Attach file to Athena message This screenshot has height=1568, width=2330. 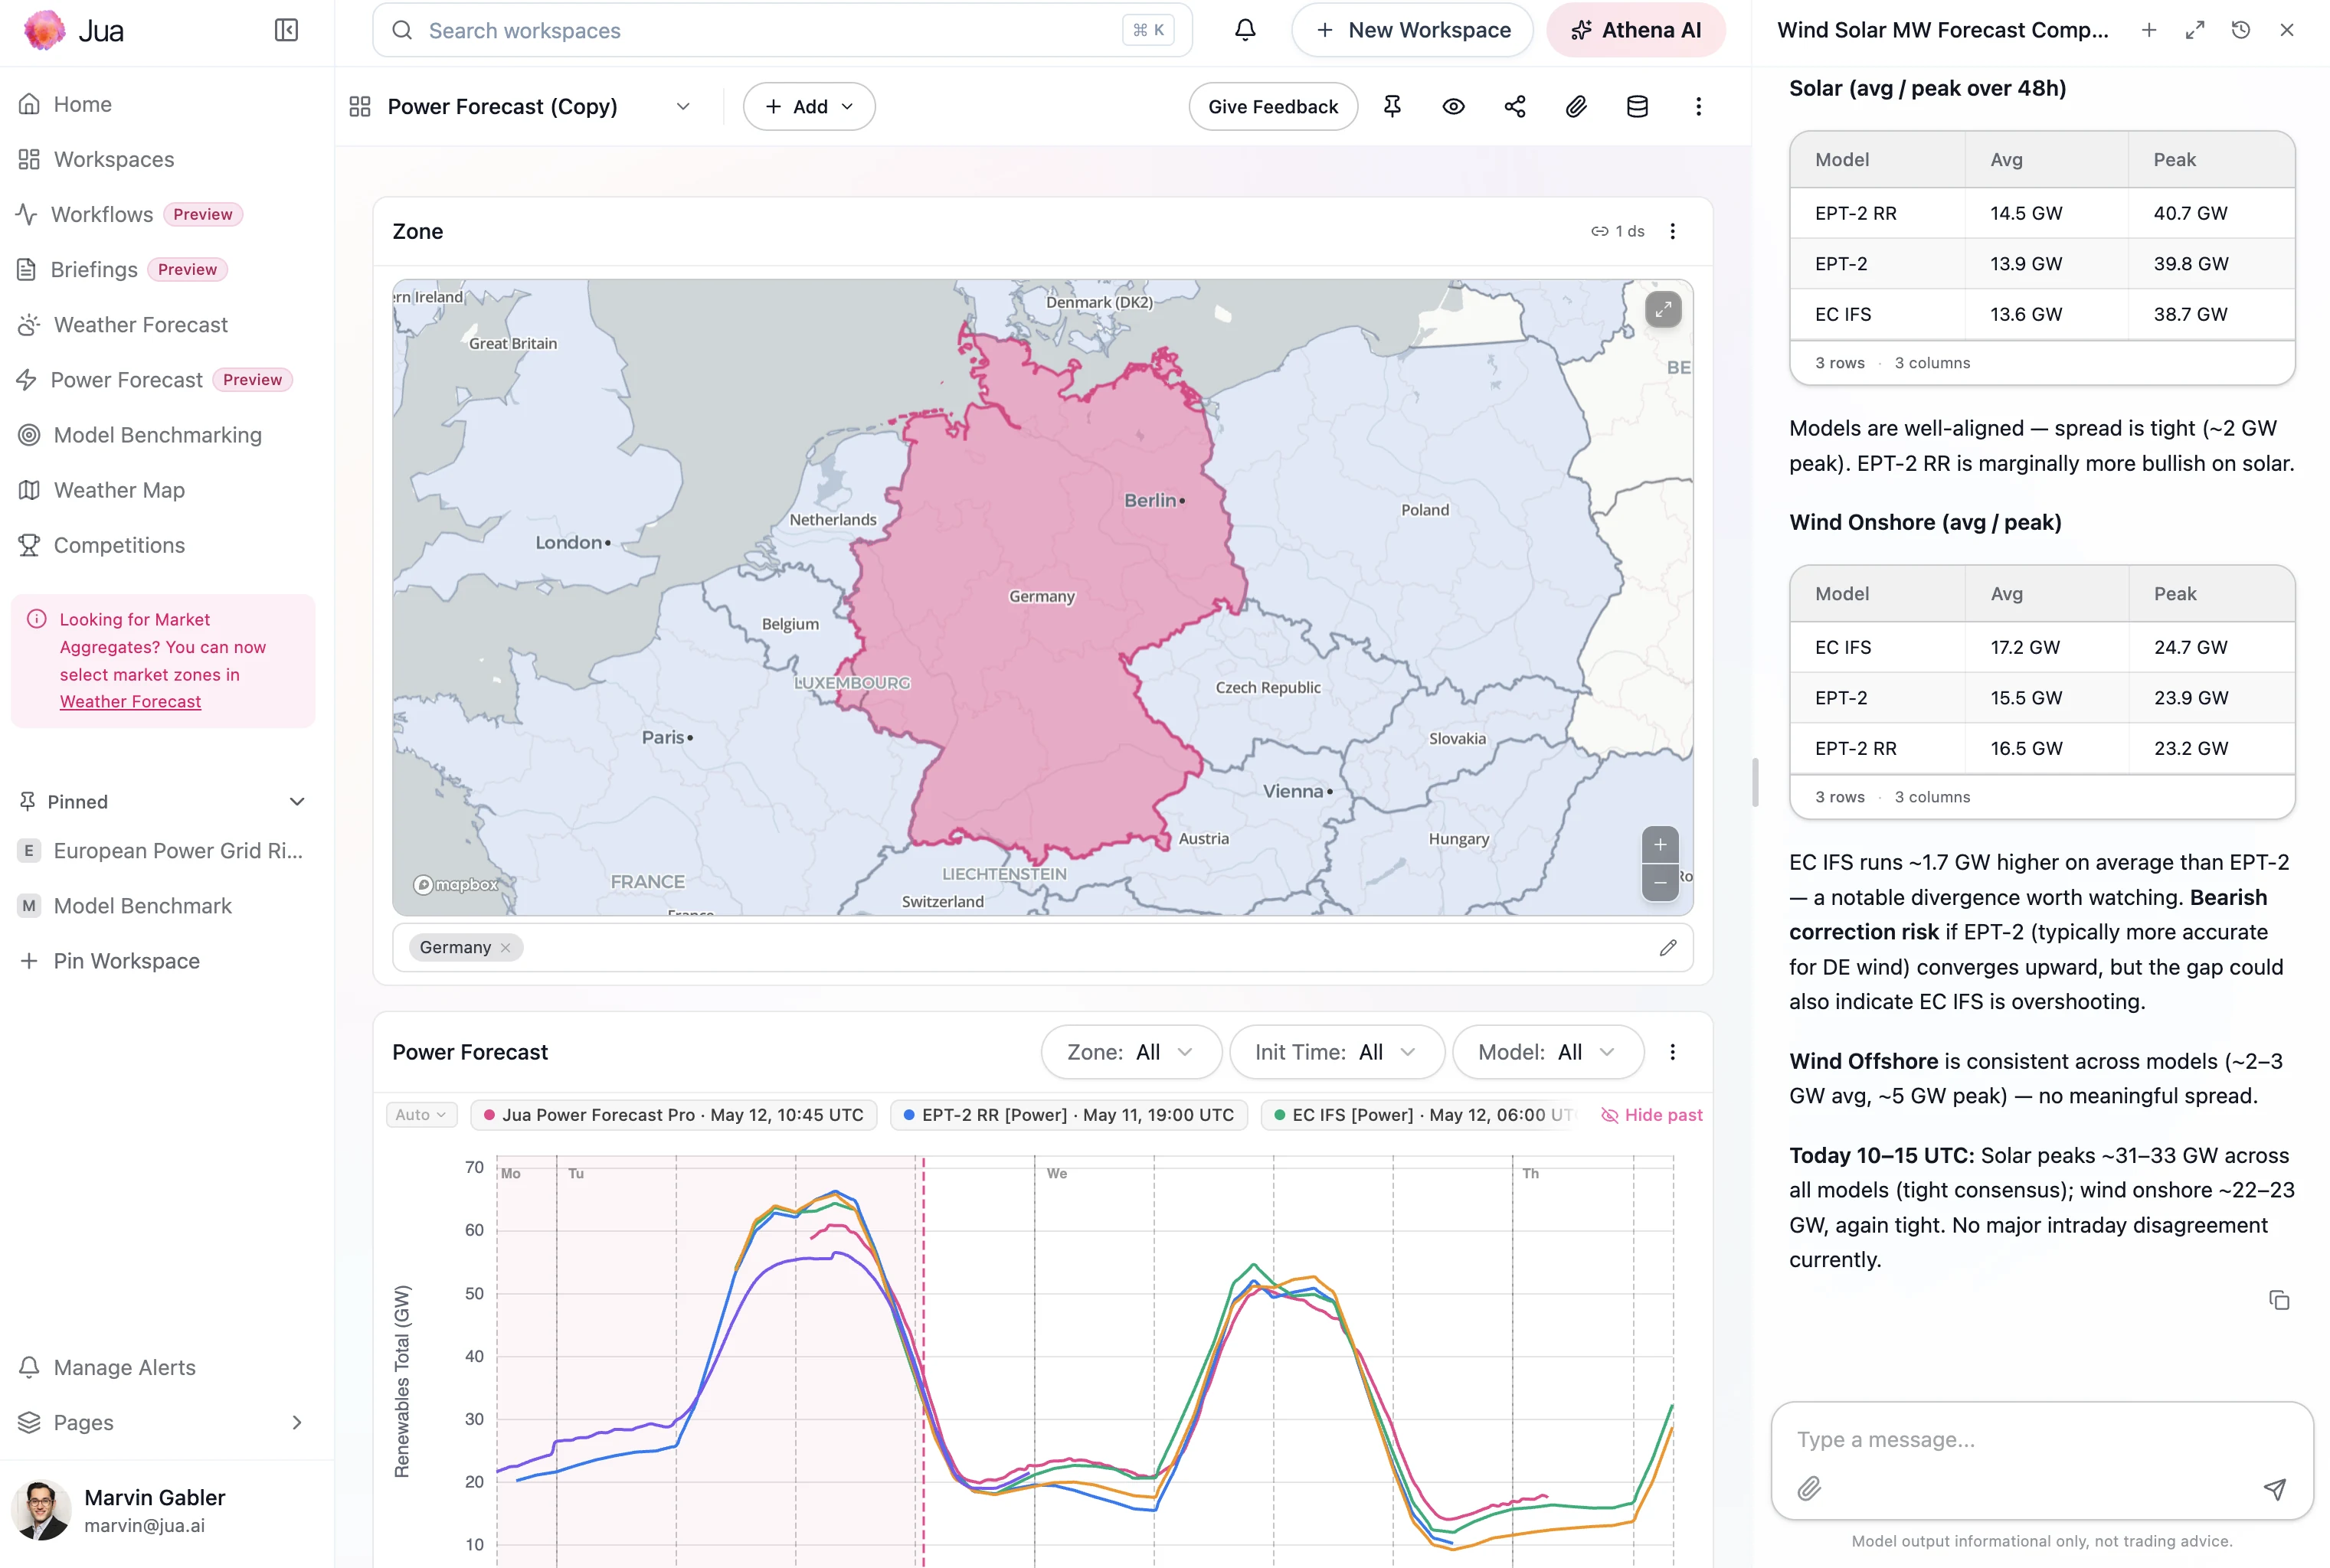1809,1489
